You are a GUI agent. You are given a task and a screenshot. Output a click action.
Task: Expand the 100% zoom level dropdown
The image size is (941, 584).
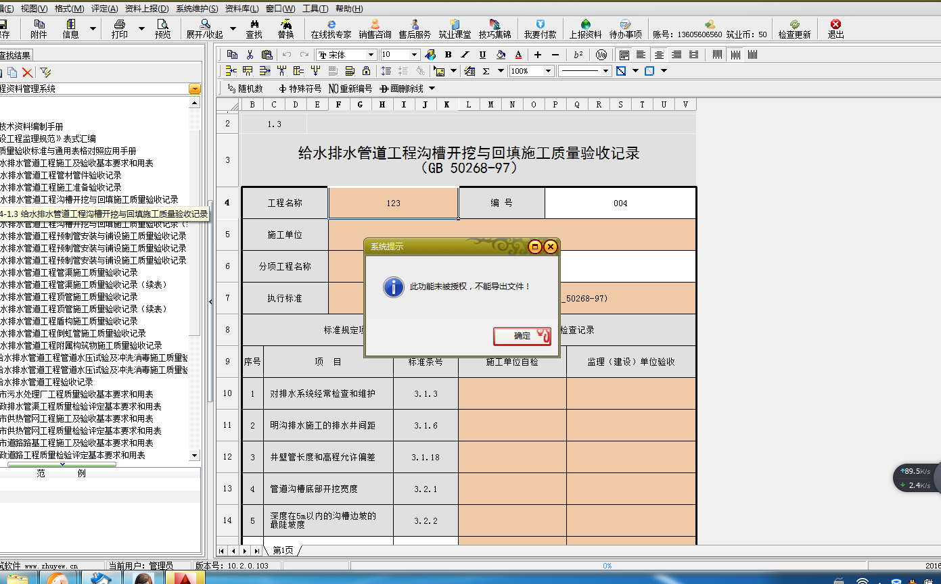pyautogui.click(x=548, y=71)
